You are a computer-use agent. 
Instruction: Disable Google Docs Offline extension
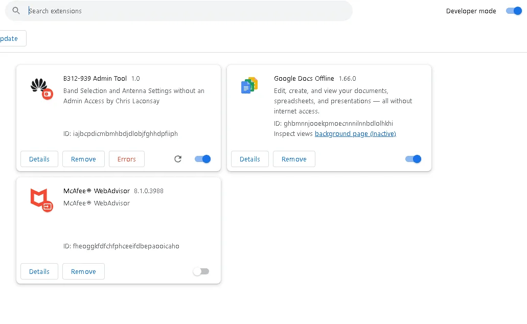(x=413, y=159)
